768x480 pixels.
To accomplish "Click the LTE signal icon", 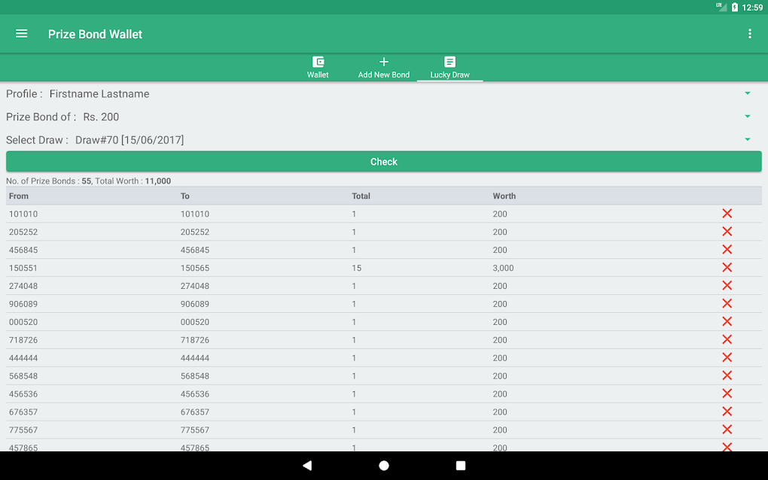I will (x=721, y=7).
